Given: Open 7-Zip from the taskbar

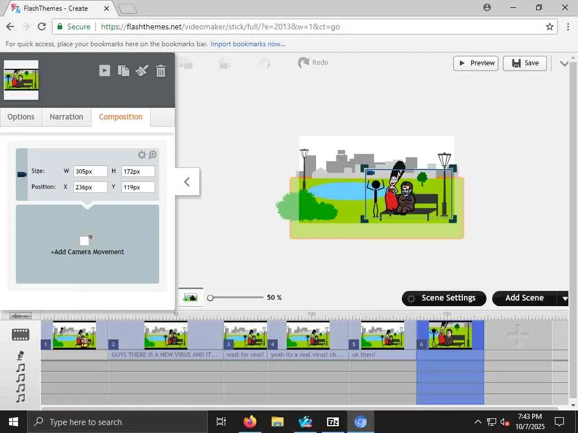Looking at the screenshot, I should 333,422.
